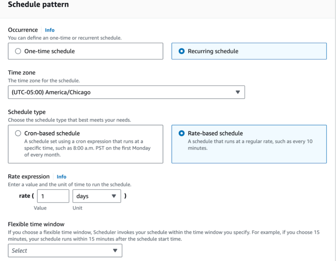Open the America/Chicago time zone dropdown

click(x=126, y=92)
